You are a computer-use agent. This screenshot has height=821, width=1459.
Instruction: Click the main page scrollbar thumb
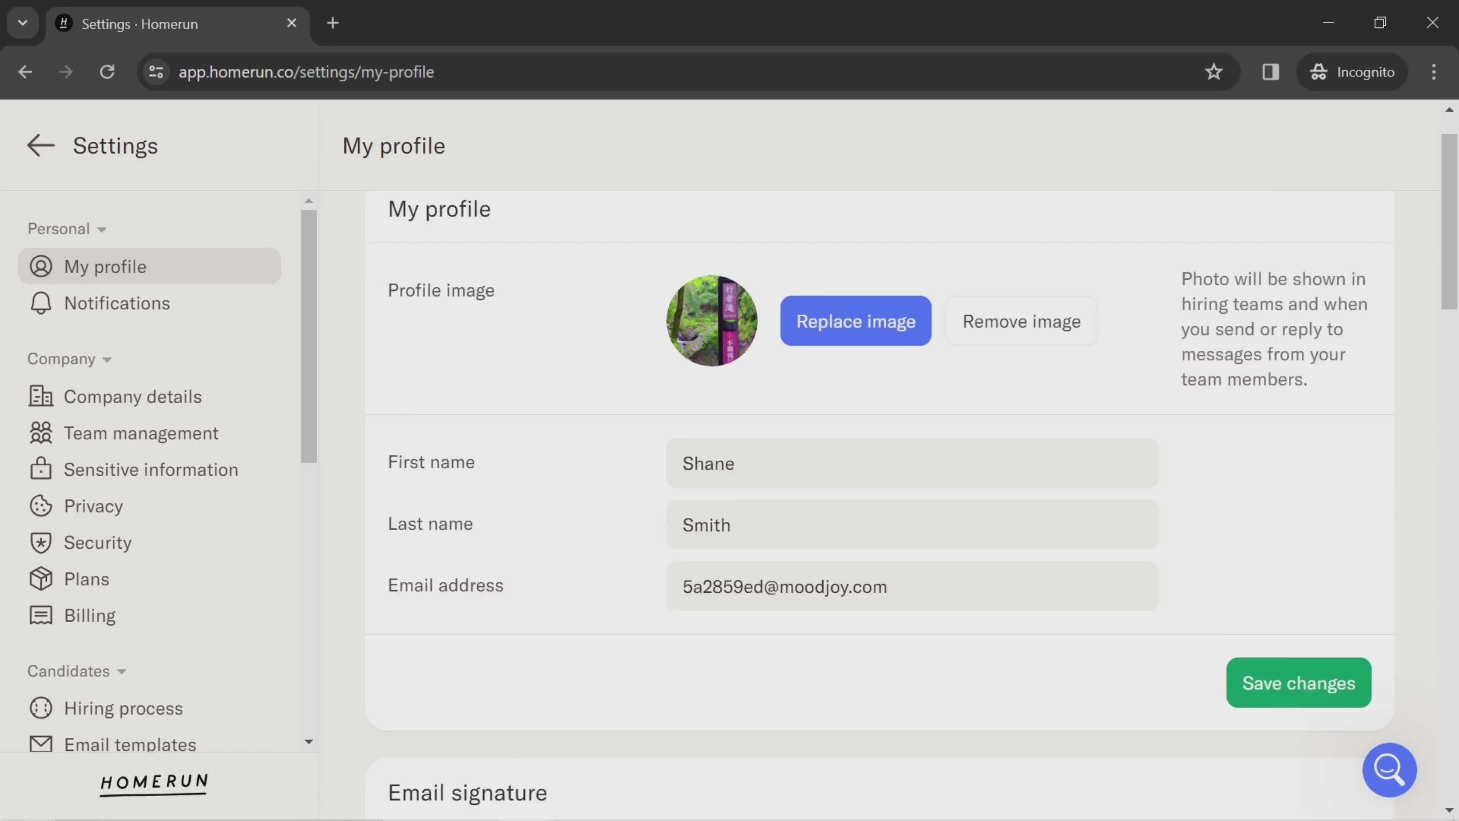tap(1449, 222)
